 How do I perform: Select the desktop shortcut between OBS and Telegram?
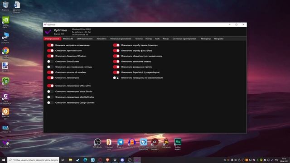[x=109, y=144]
